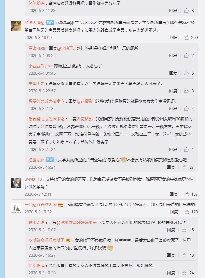The width and height of the screenshot is (205, 278).
Task: Open 亿年粉莲's profile from the last reply
Action: (x=36, y=265)
